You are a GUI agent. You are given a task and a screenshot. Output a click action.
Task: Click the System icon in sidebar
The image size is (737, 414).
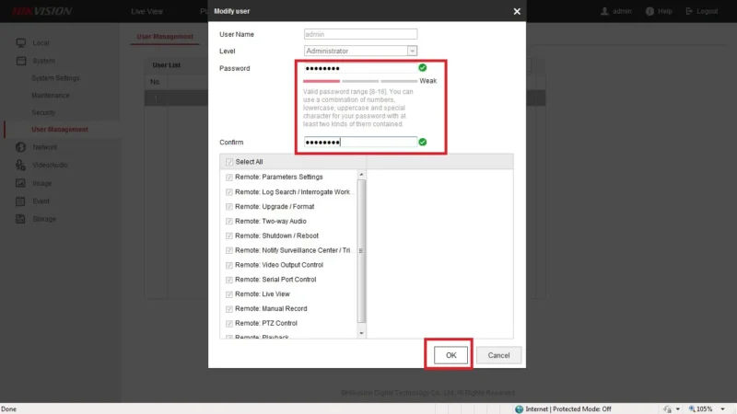tap(20, 61)
